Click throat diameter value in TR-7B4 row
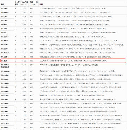 pos(31,20)
